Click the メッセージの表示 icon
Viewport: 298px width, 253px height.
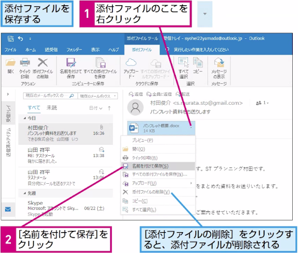click(x=219, y=63)
